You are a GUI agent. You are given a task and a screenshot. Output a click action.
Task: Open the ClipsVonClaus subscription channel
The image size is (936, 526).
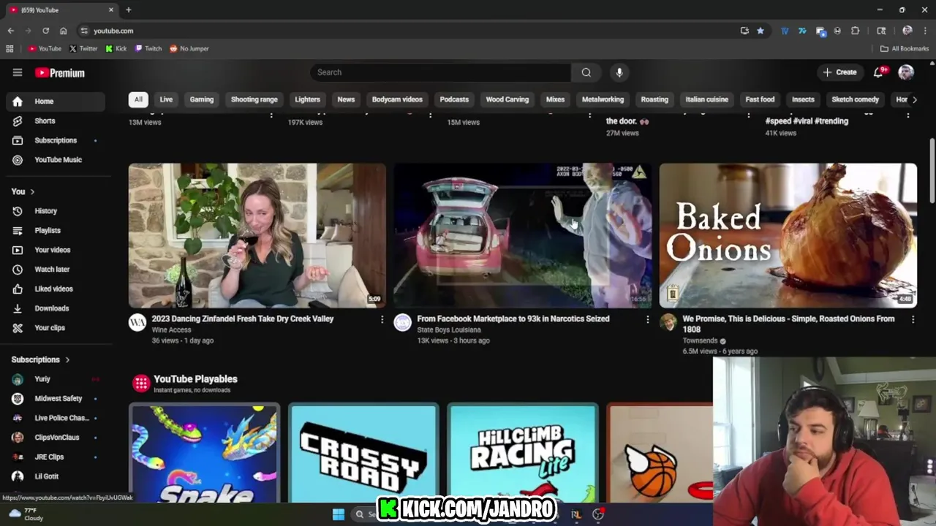(56, 438)
